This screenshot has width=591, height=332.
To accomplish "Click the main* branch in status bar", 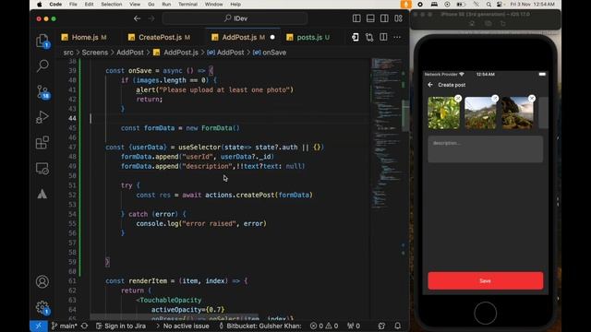I will (x=65, y=326).
